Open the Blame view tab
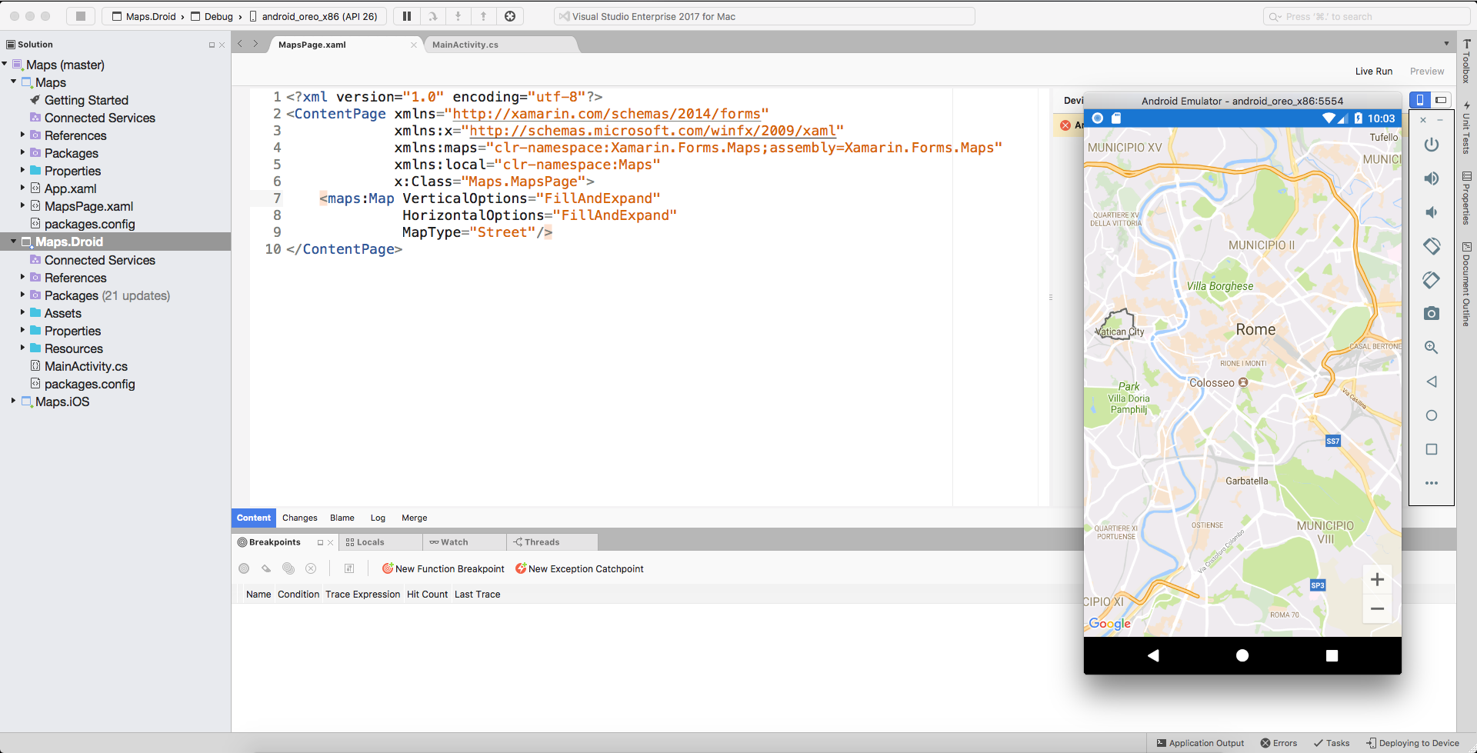1477x753 pixels. pyautogui.click(x=342, y=518)
